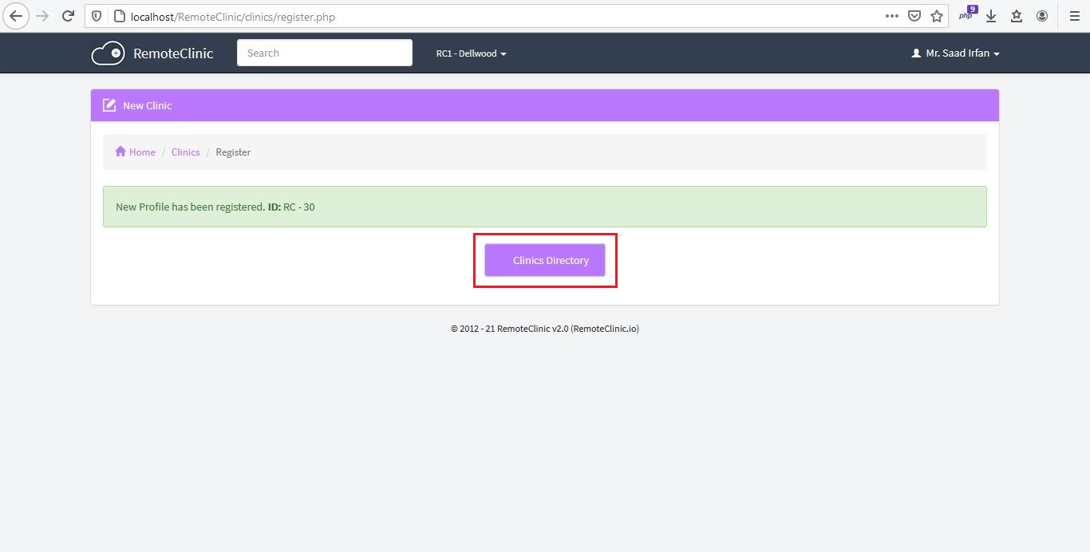Click the browser address bar URL
This screenshot has width=1090, height=552.
click(x=233, y=16)
